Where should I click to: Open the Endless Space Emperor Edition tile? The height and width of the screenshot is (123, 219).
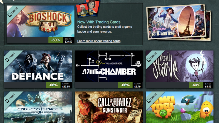[x=38, y=107]
